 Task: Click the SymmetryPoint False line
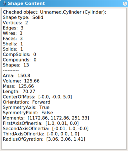point(28,113)
